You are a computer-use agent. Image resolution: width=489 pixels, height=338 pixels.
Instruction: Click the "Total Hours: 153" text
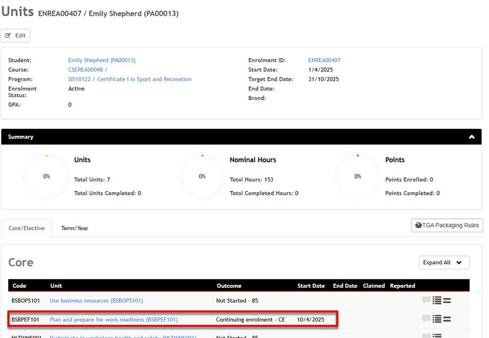[251, 180]
